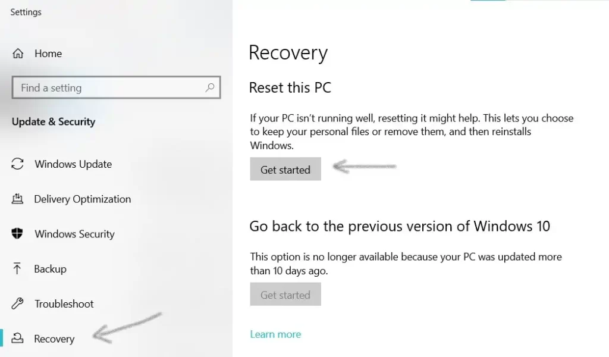Viewport: 609px width, 357px height.
Task: Open Windows Security settings
Action: point(74,234)
